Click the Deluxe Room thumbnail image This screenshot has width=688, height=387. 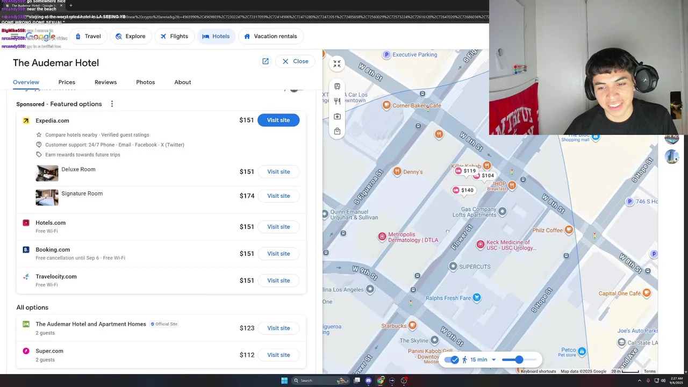pos(47,173)
